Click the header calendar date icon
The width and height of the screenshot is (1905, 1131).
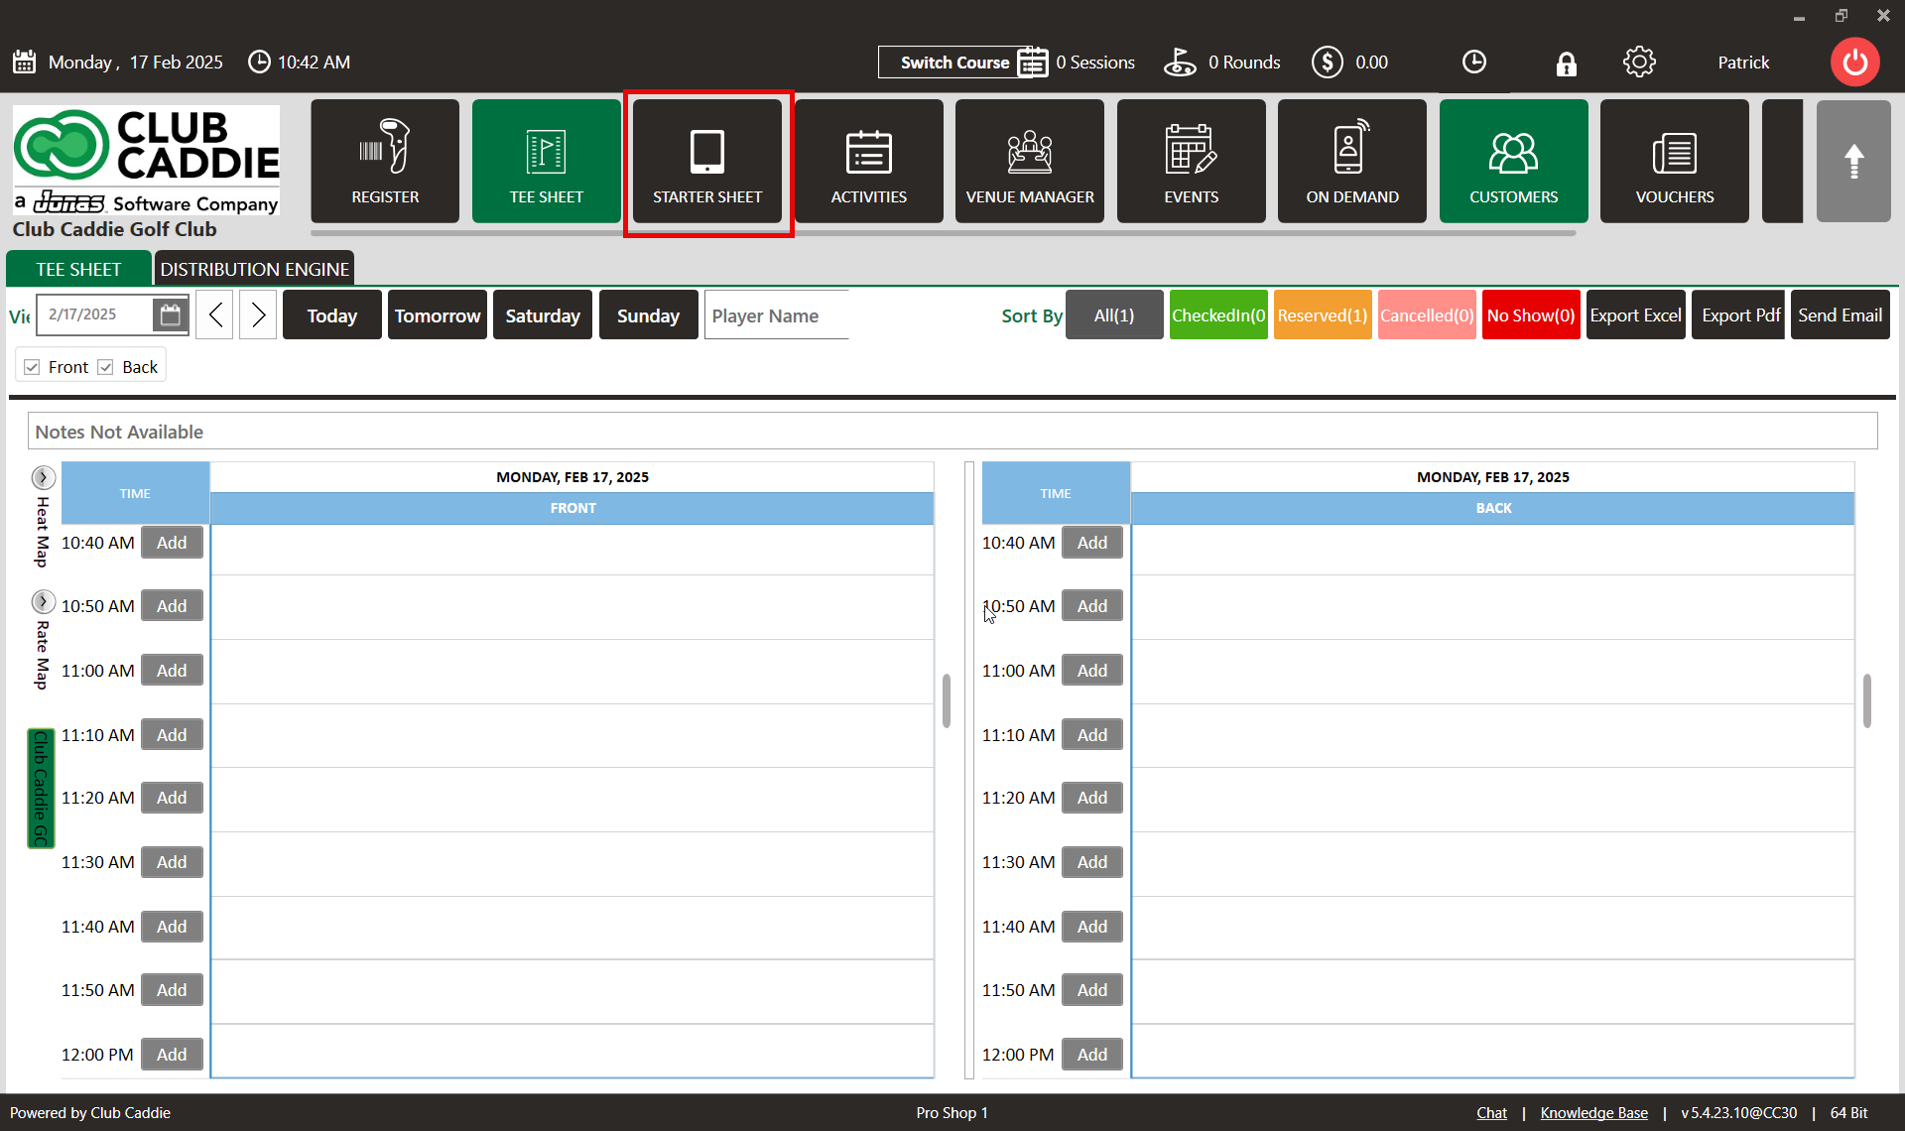25,63
